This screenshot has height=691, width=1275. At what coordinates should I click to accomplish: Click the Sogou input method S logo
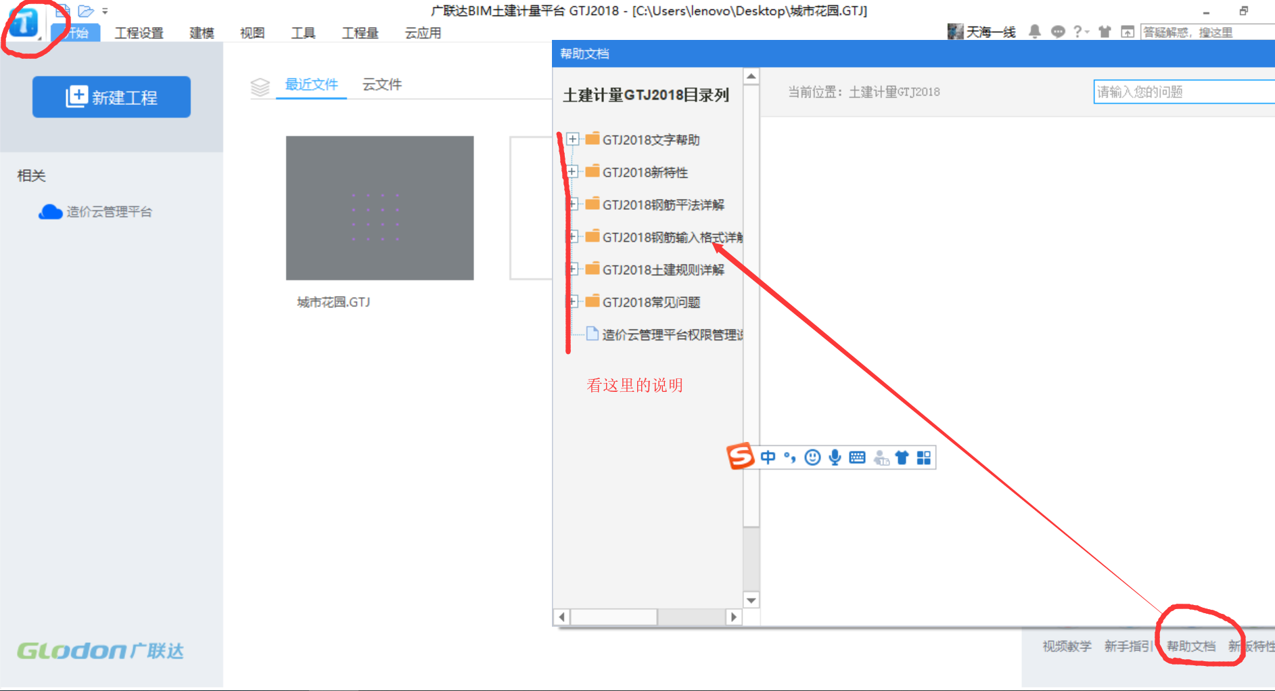pyautogui.click(x=741, y=456)
